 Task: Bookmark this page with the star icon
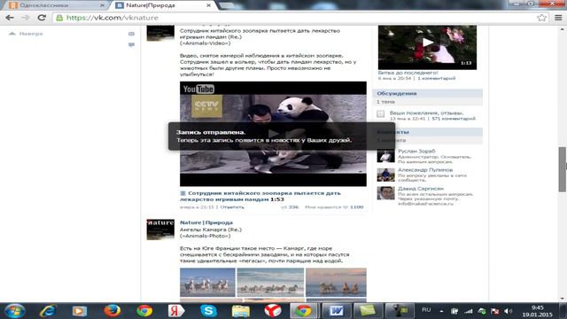tap(541, 18)
